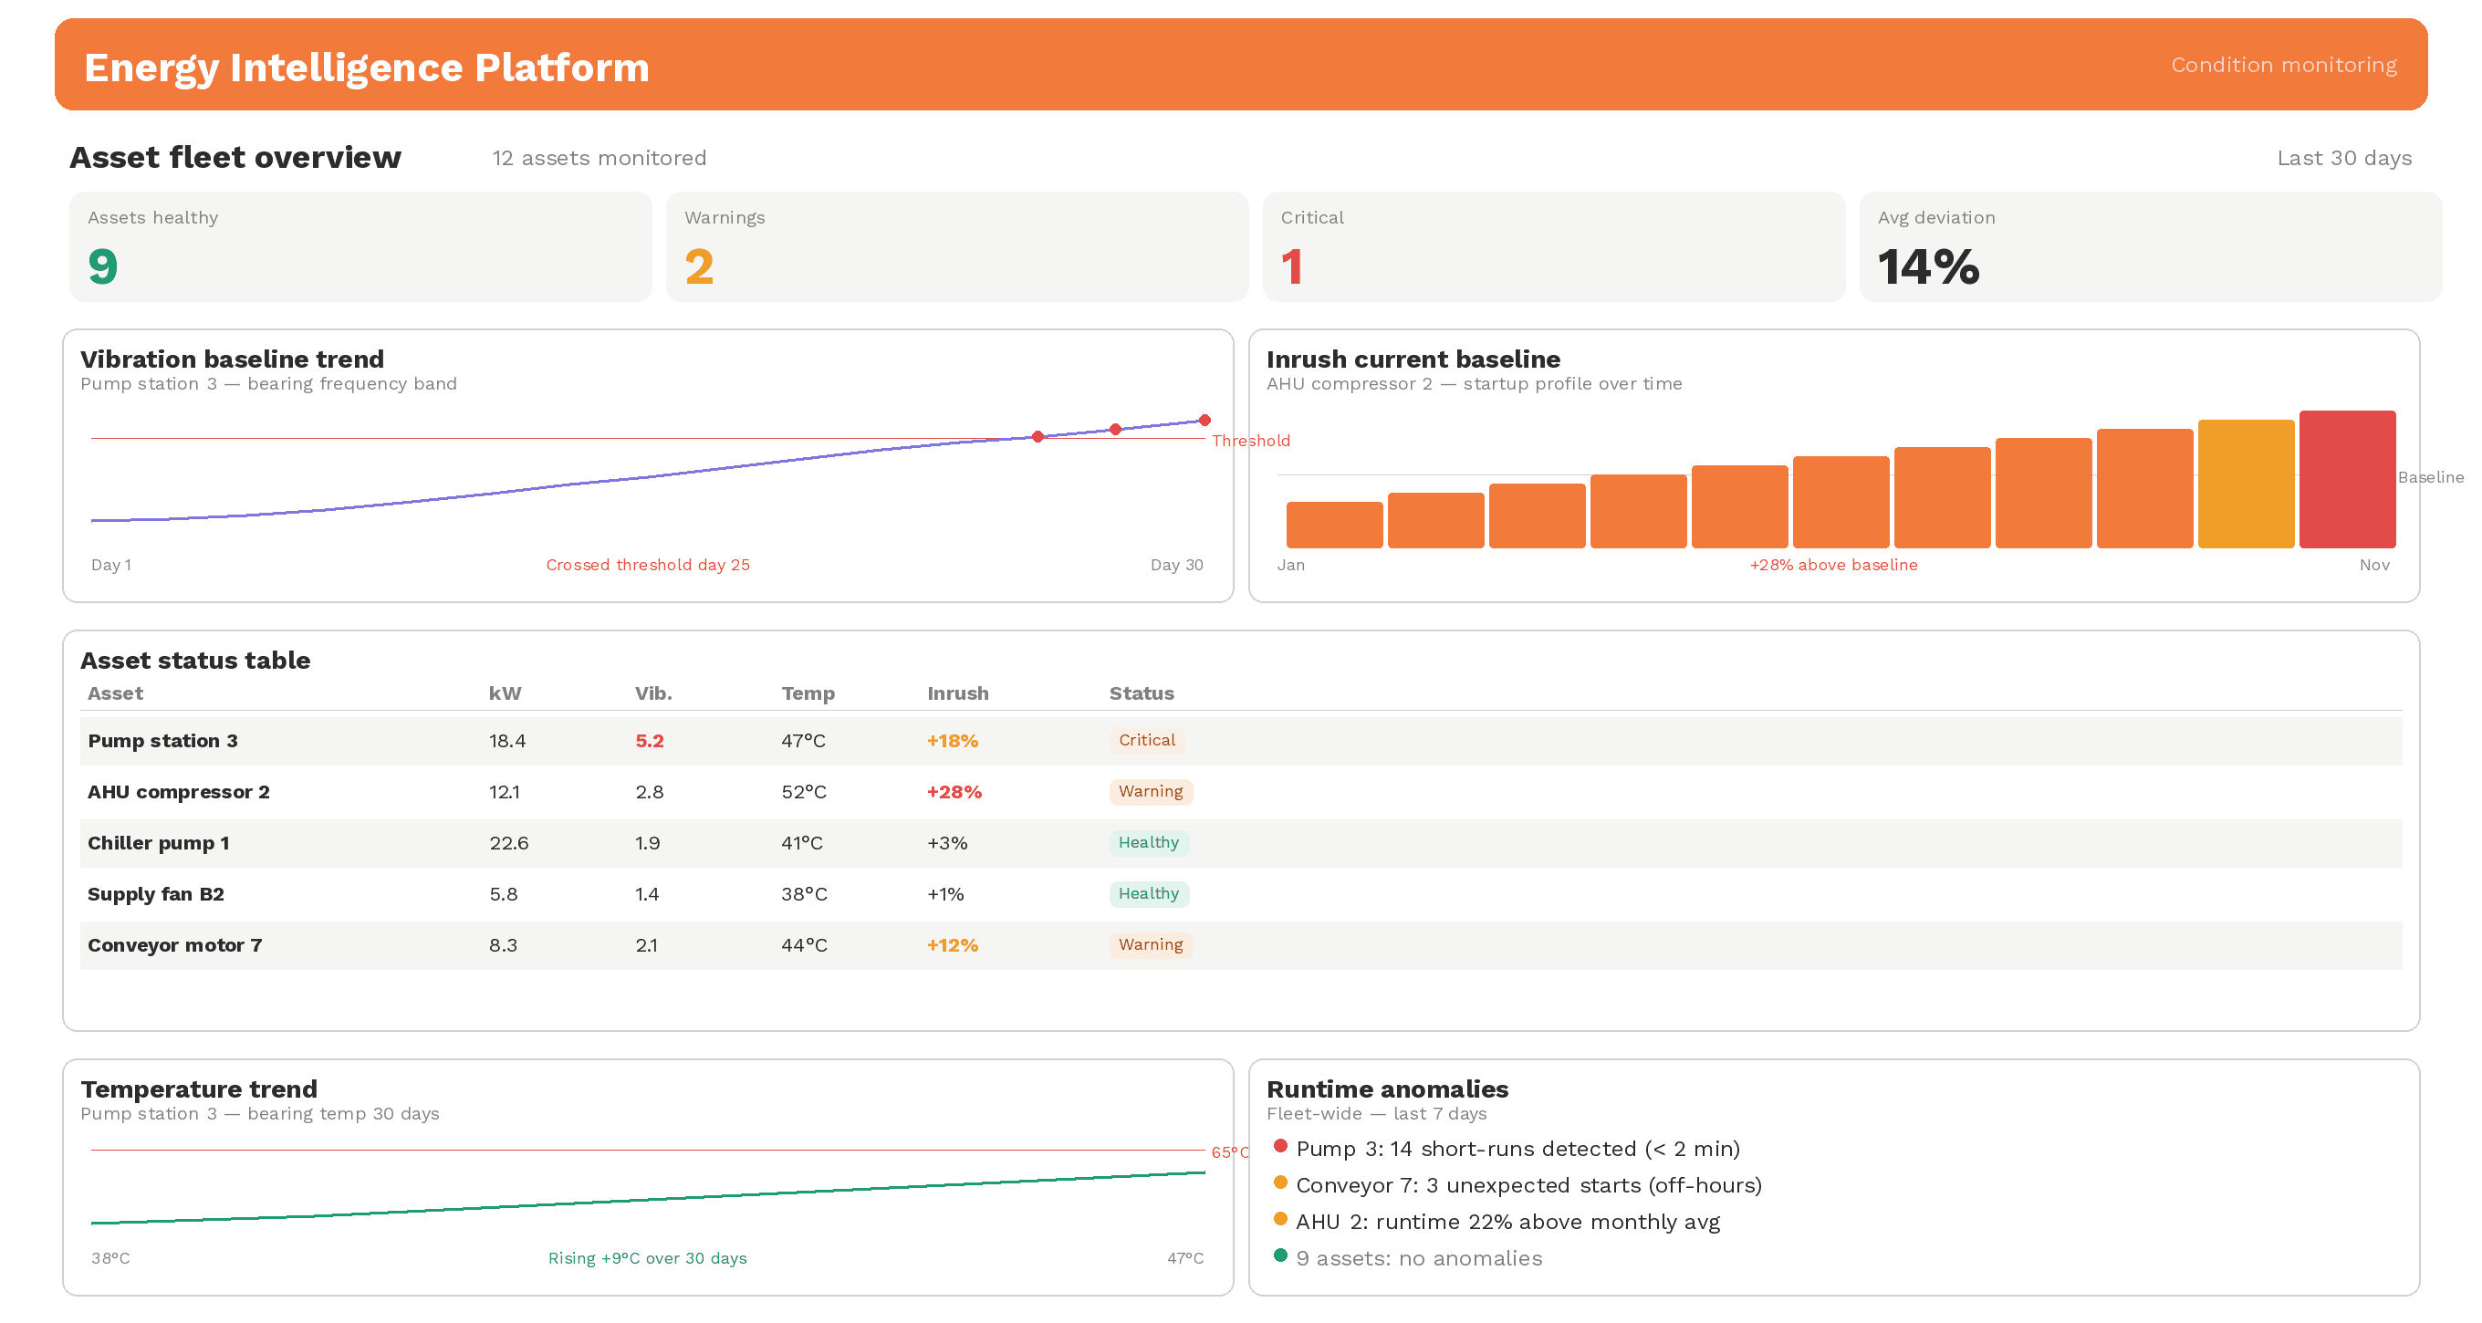Select the Conveyor 7 orange anomaly marker

coord(1280,1183)
